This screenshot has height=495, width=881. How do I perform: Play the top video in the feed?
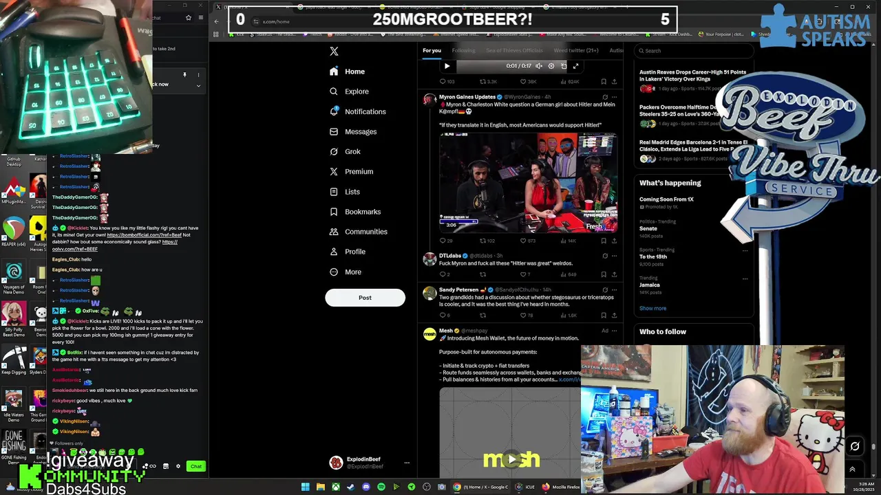447,66
